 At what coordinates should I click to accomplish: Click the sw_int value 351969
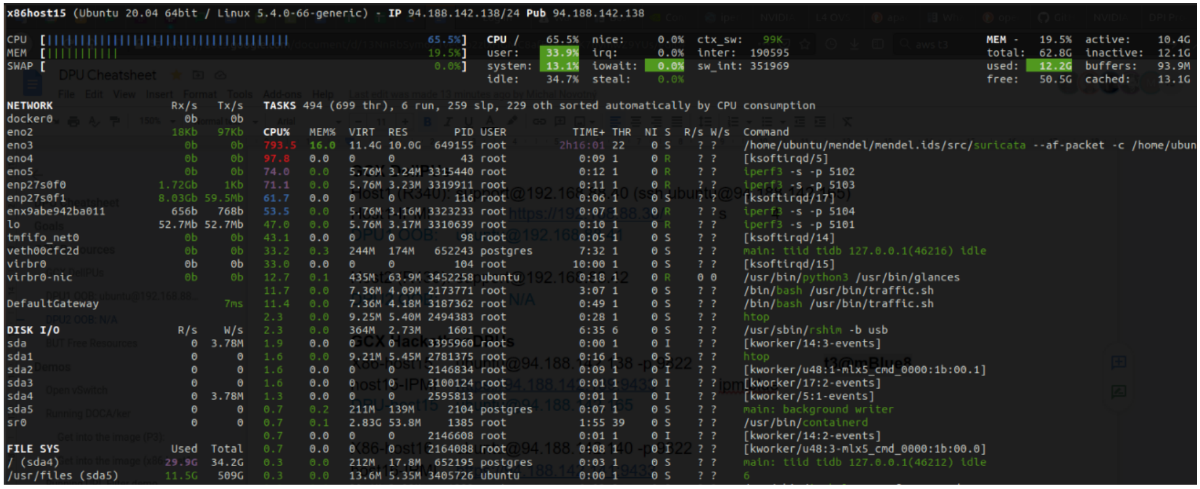769,66
